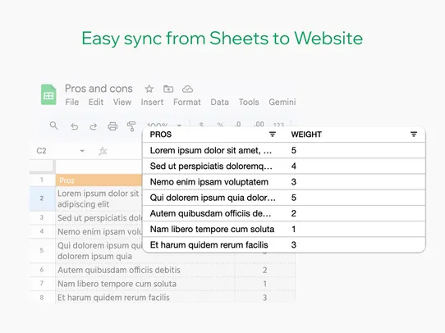This screenshot has width=445, height=333.
Task: Click the move to folder icon
Action: (168, 89)
